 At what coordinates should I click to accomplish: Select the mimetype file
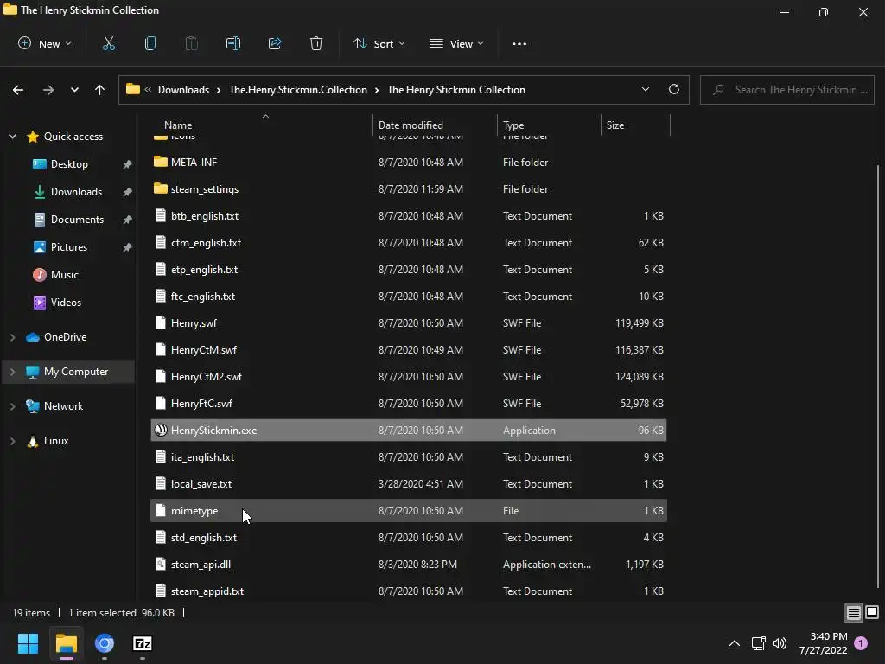pos(409,510)
